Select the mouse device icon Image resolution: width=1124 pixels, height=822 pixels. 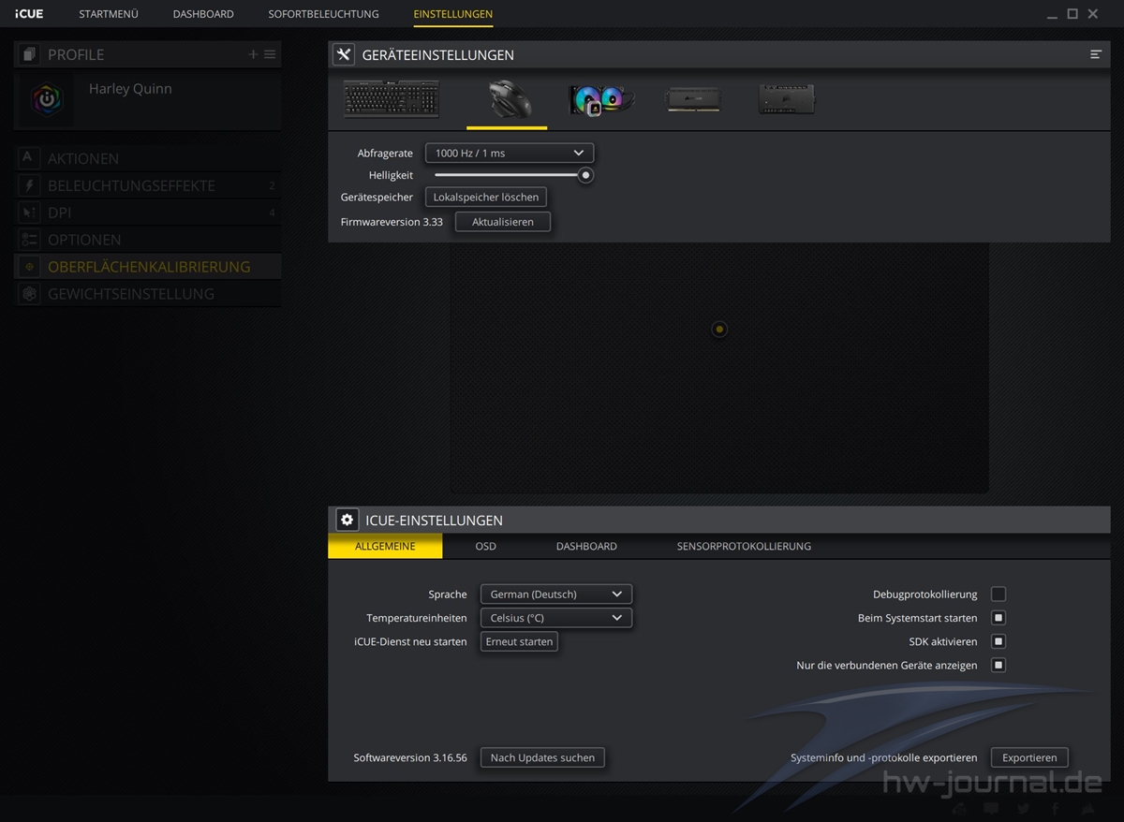tap(507, 99)
